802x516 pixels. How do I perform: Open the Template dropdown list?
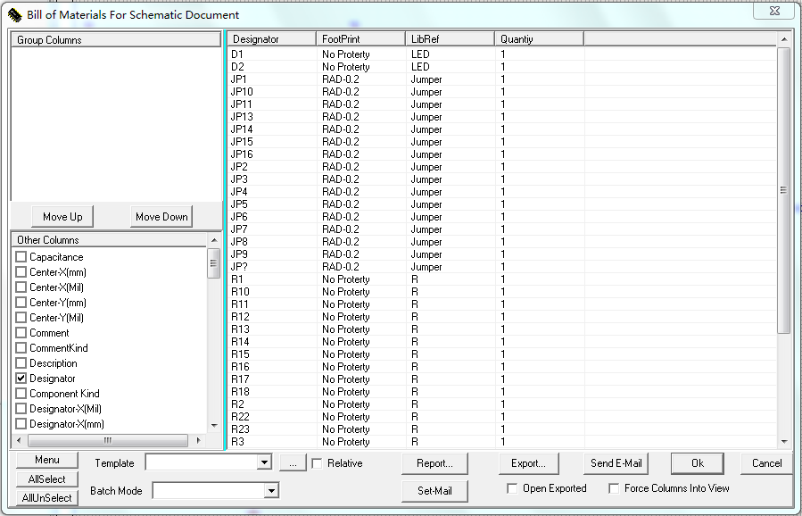coord(263,462)
